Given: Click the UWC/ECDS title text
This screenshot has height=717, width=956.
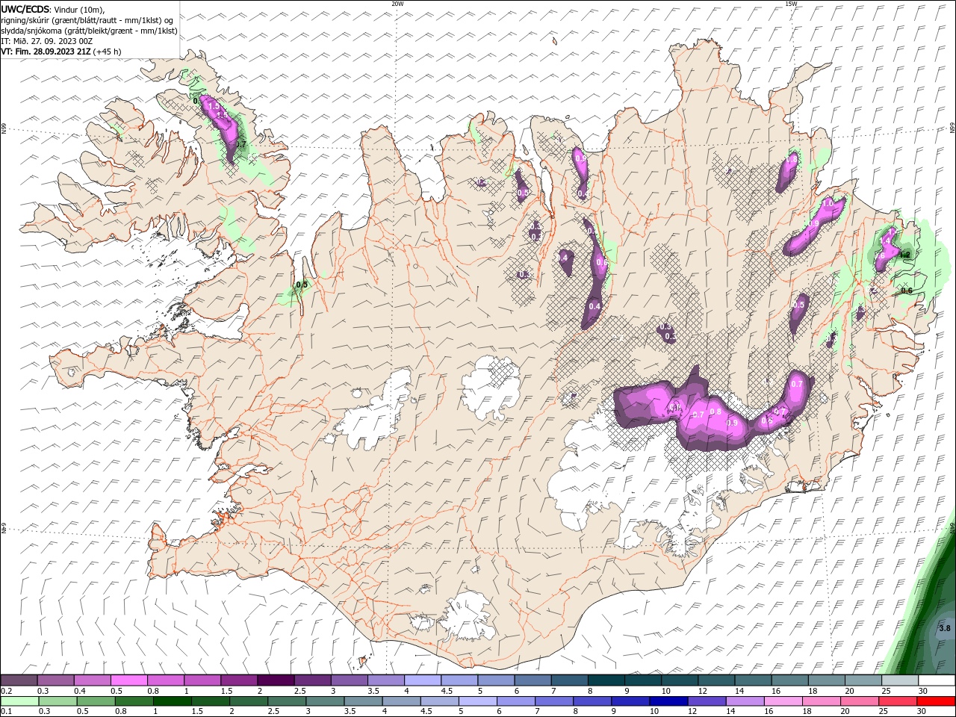Looking at the screenshot, I should [x=26, y=9].
